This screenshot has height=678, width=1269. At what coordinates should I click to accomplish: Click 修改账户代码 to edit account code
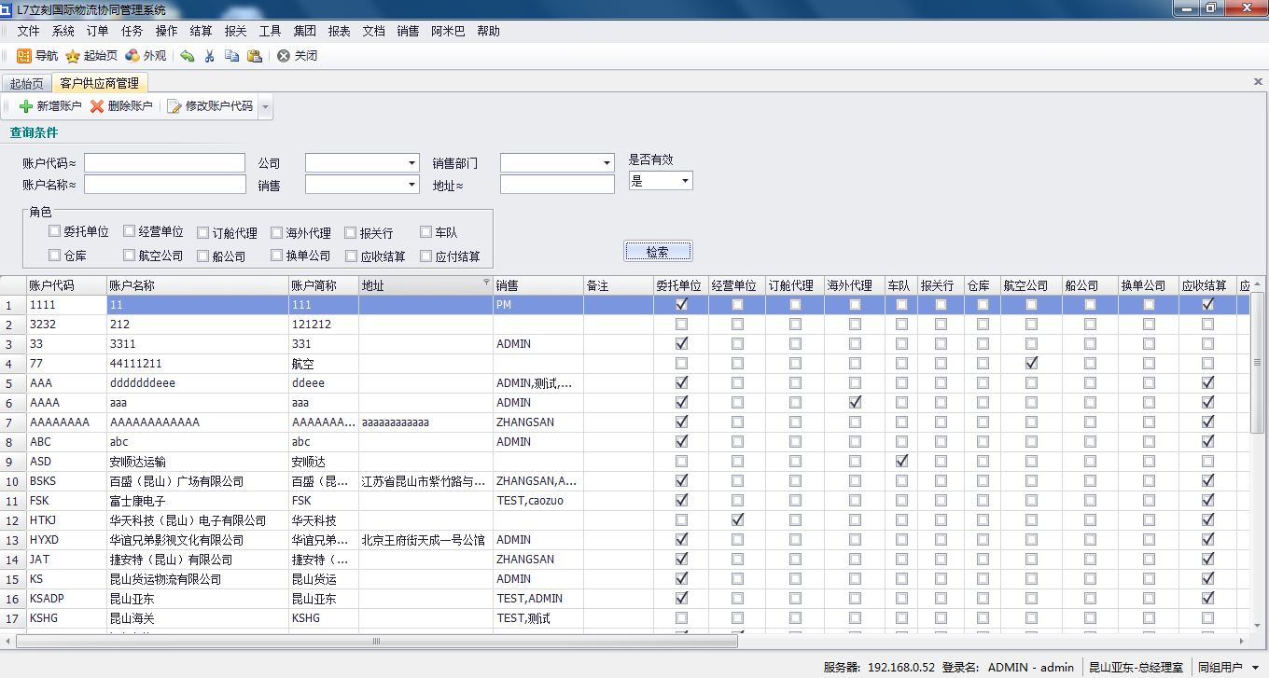pyautogui.click(x=210, y=106)
